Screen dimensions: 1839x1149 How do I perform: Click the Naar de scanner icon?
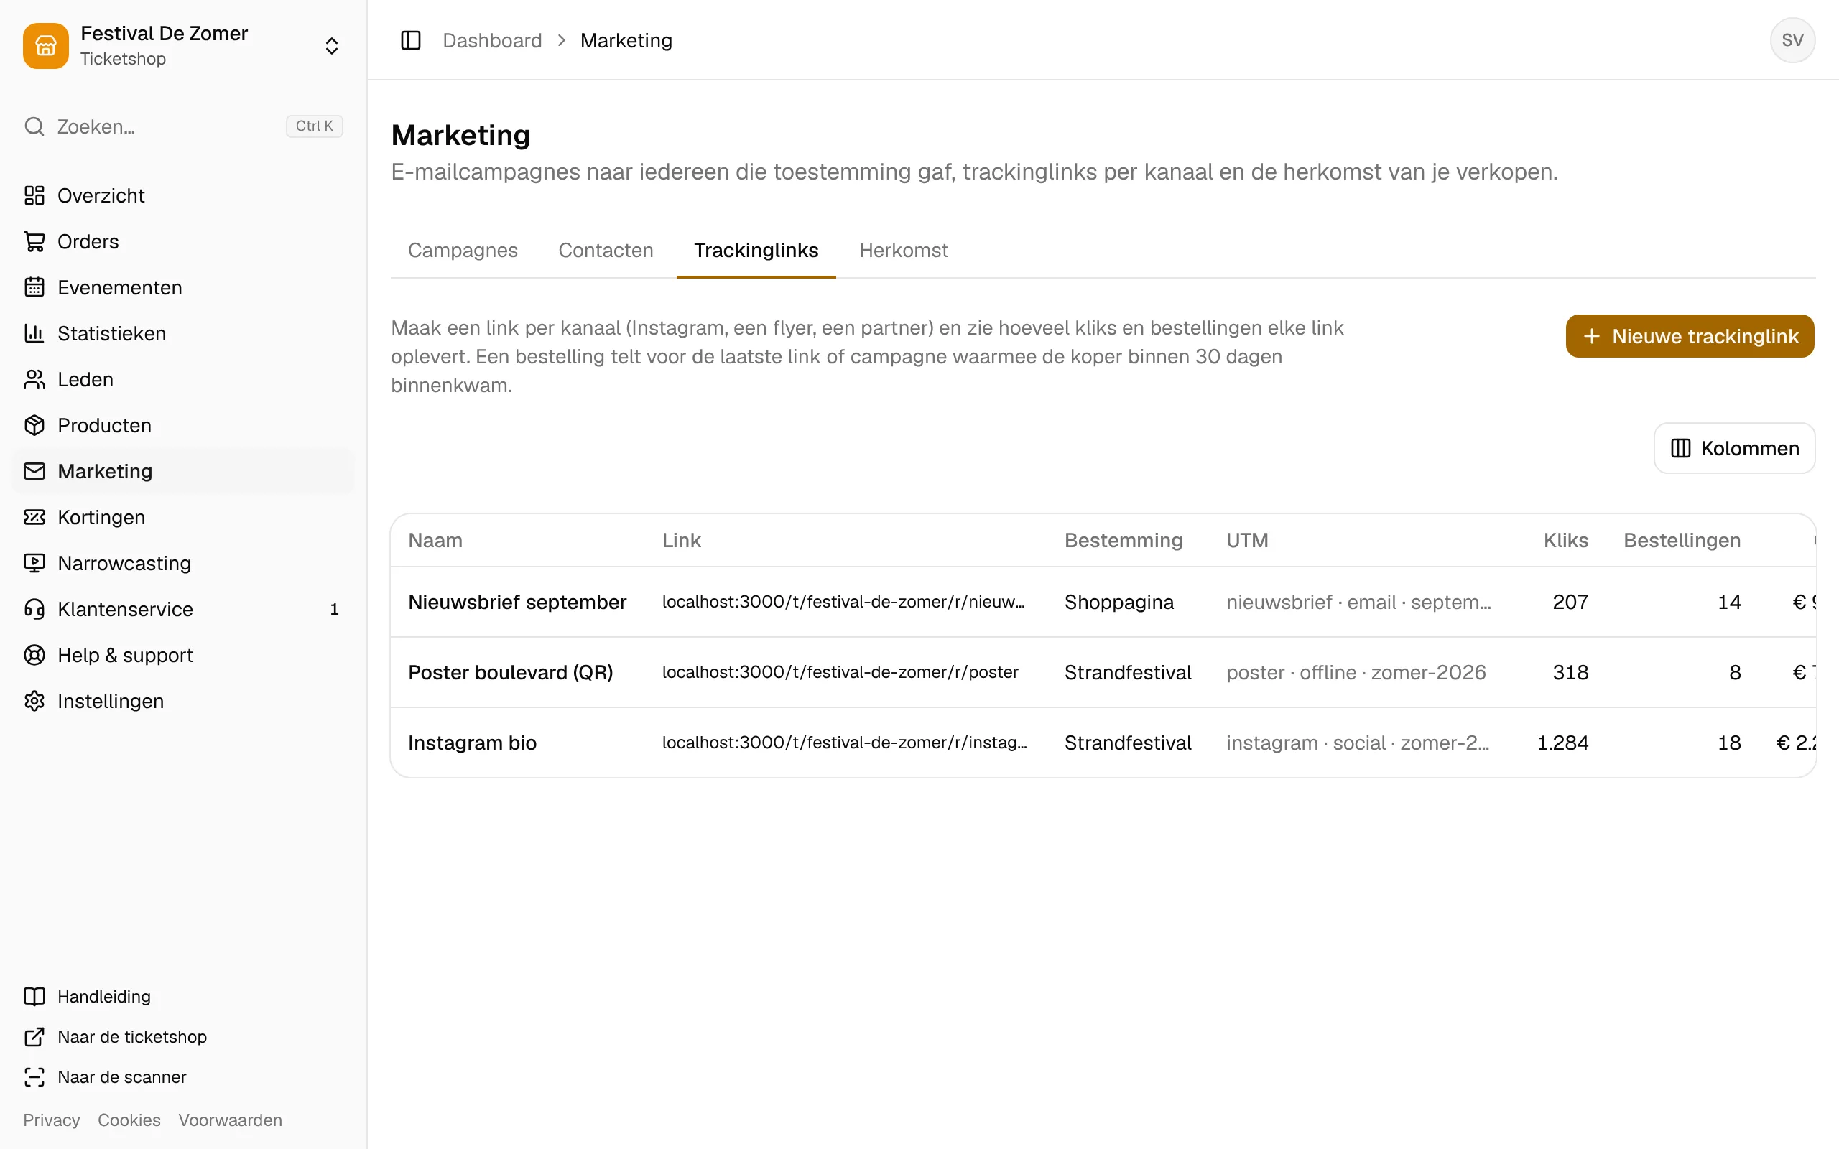[x=34, y=1076]
